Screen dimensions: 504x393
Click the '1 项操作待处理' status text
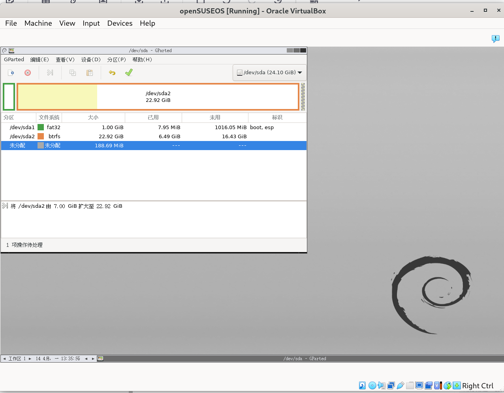24,245
